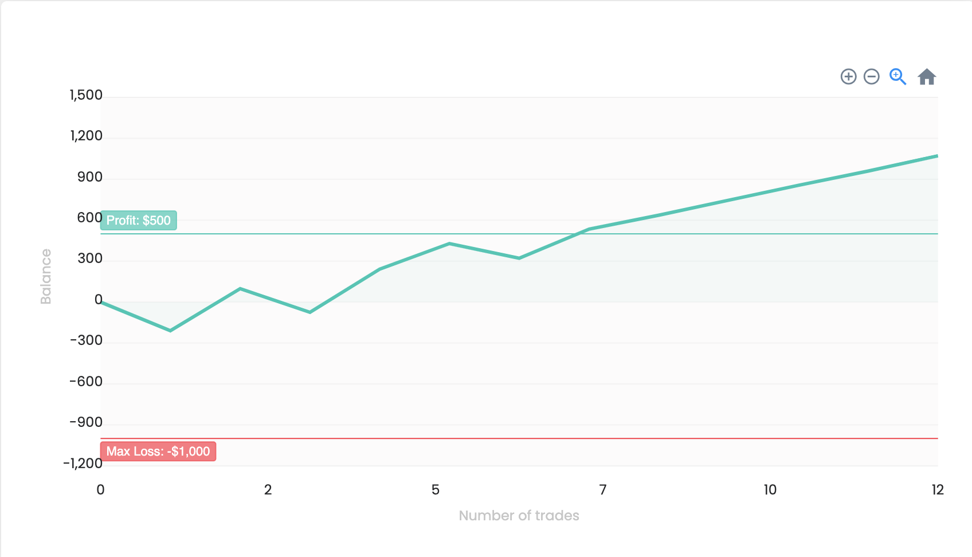Click the "Number of trades" axis title
This screenshot has width=972, height=557.
pos(519,516)
